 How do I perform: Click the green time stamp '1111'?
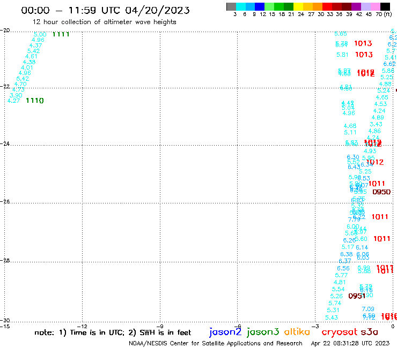[61, 34]
